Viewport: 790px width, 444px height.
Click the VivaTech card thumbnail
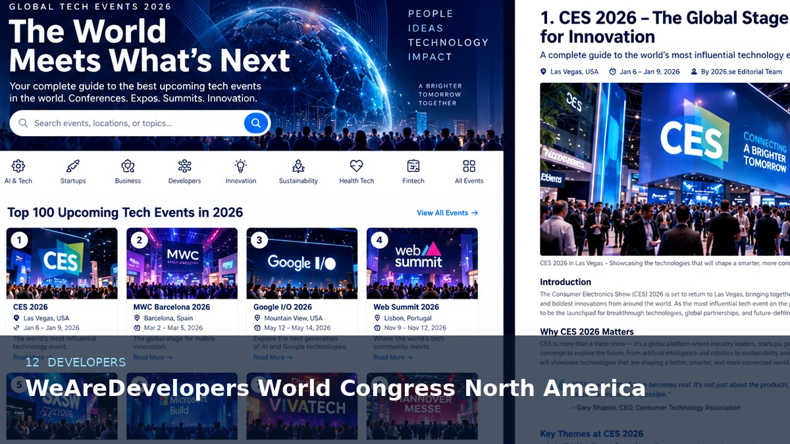302,407
